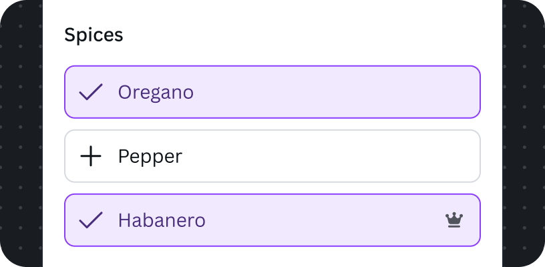Toggle the purple-highlighted Oregano pill
Image resolution: width=545 pixels, height=267 pixels.
(x=272, y=92)
